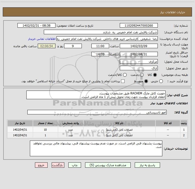Click the بازگشت back button

pos(58,165)
